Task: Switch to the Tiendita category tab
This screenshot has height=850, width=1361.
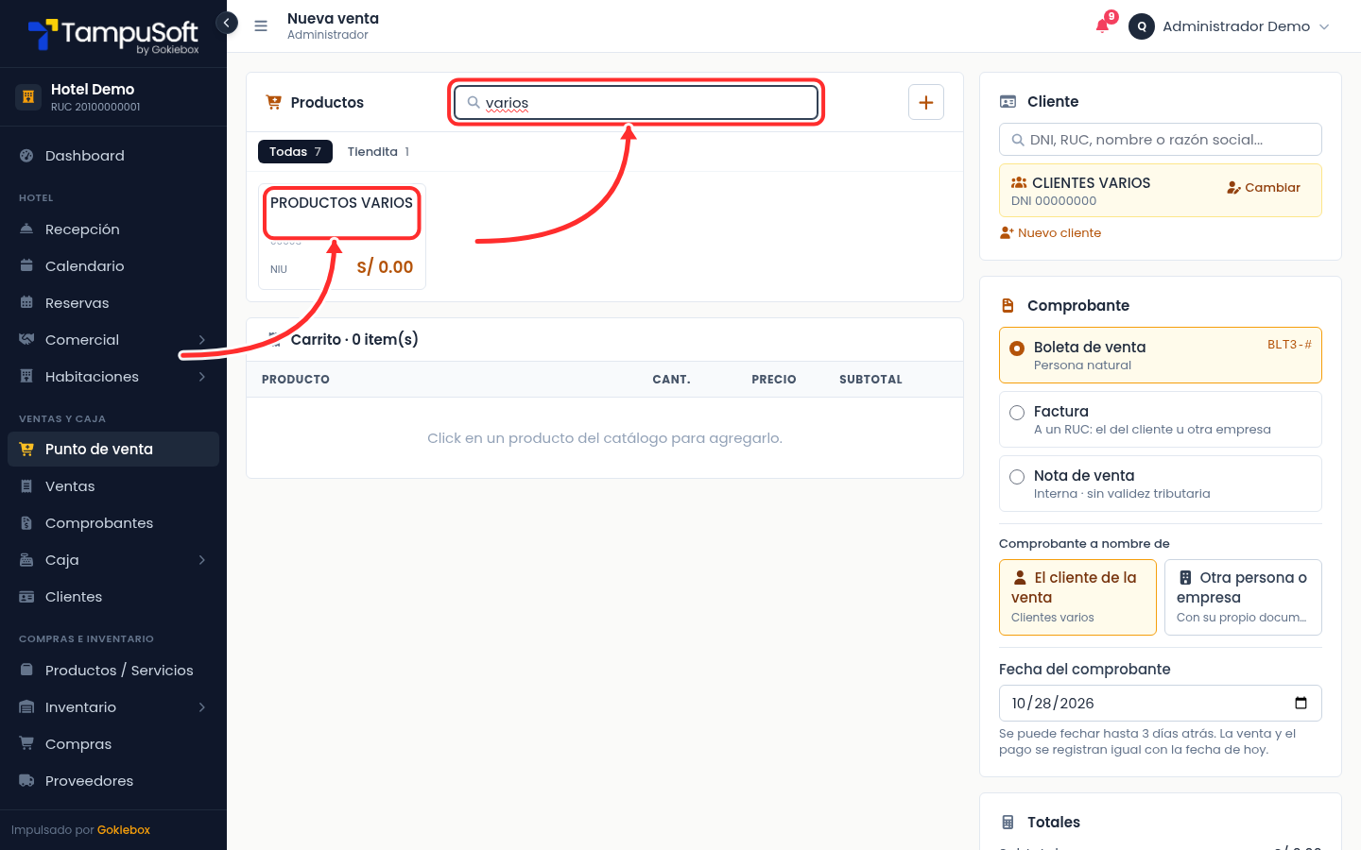Action: [378, 152]
